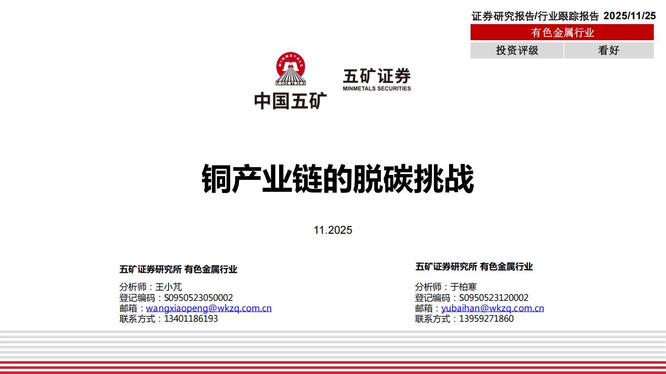Click registration code S0950523120002
The height and width of the screenshot is (374, 666).
coord(494,298)
